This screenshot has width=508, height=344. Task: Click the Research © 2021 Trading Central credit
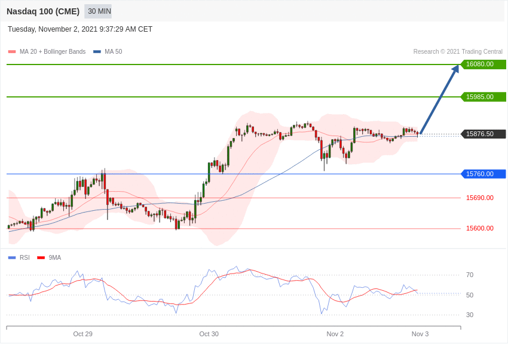tap(458, 51)
